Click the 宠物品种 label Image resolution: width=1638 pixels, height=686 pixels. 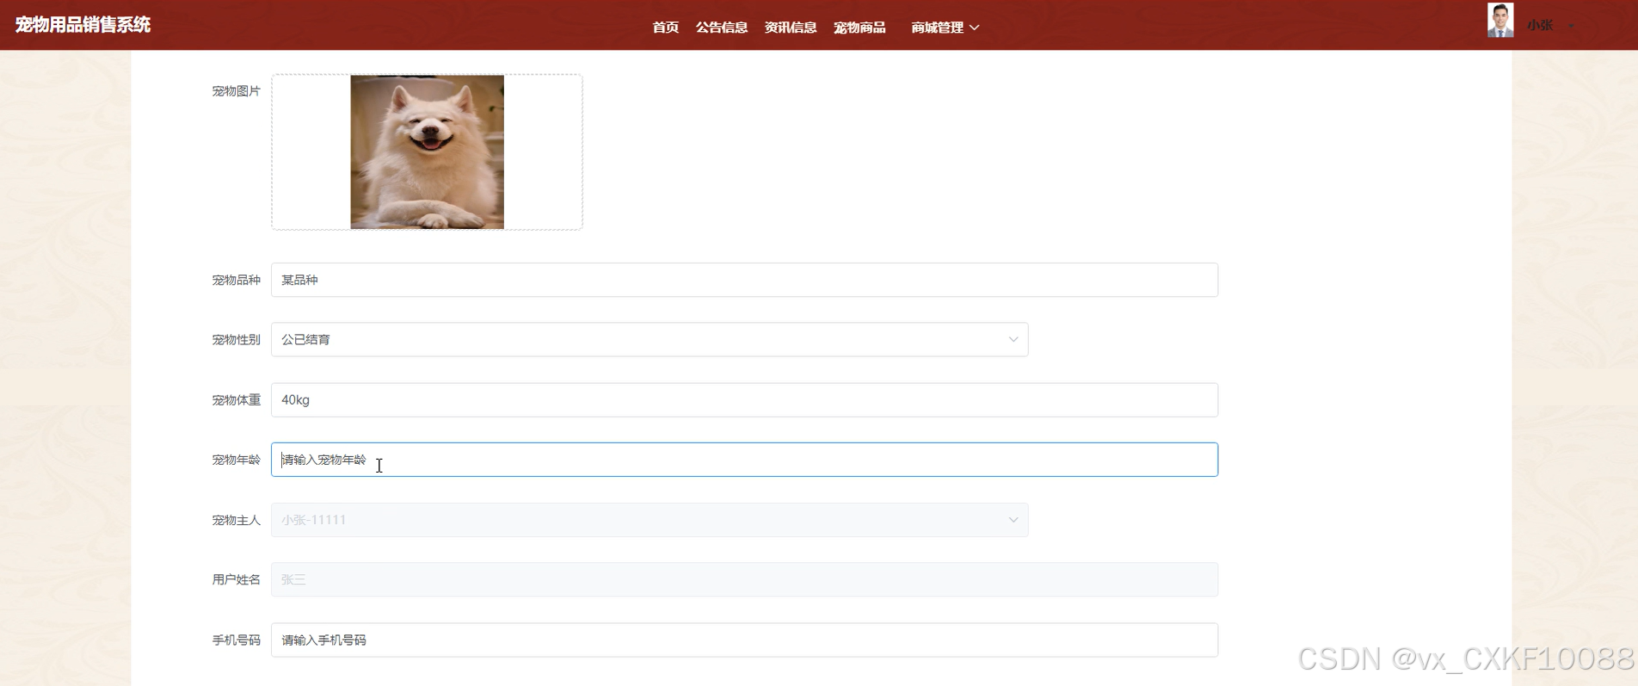click(x=236, y=280)
